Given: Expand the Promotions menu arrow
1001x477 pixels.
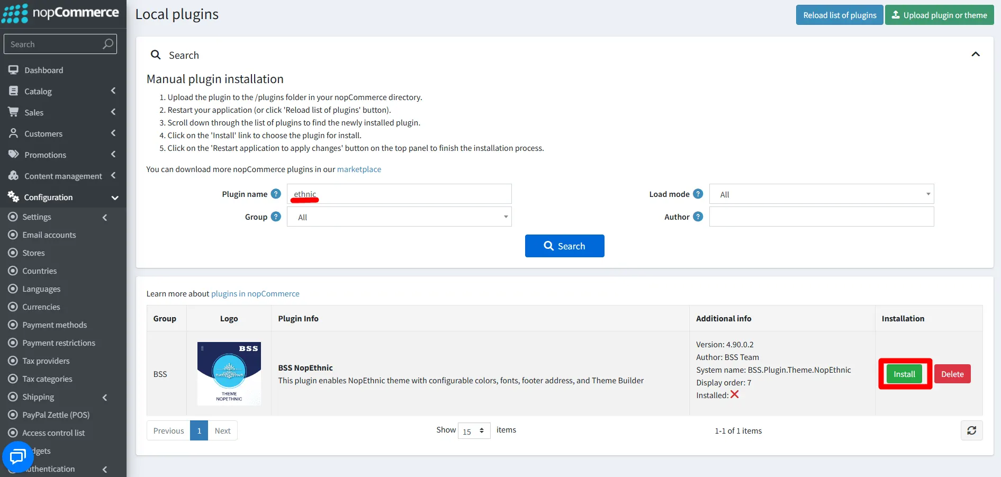Looking at the screenshot, I should [x=113, y=155].
